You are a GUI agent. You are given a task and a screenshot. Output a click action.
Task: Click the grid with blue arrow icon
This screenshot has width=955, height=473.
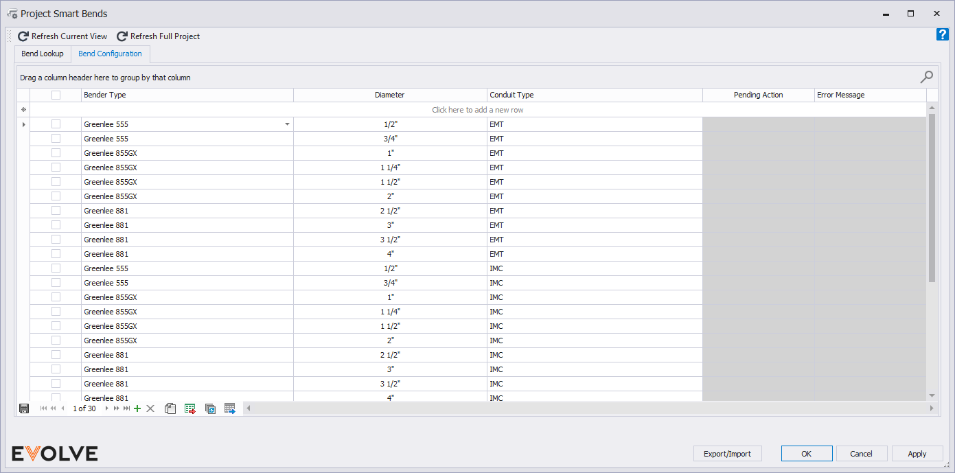(x=230, y=408)
